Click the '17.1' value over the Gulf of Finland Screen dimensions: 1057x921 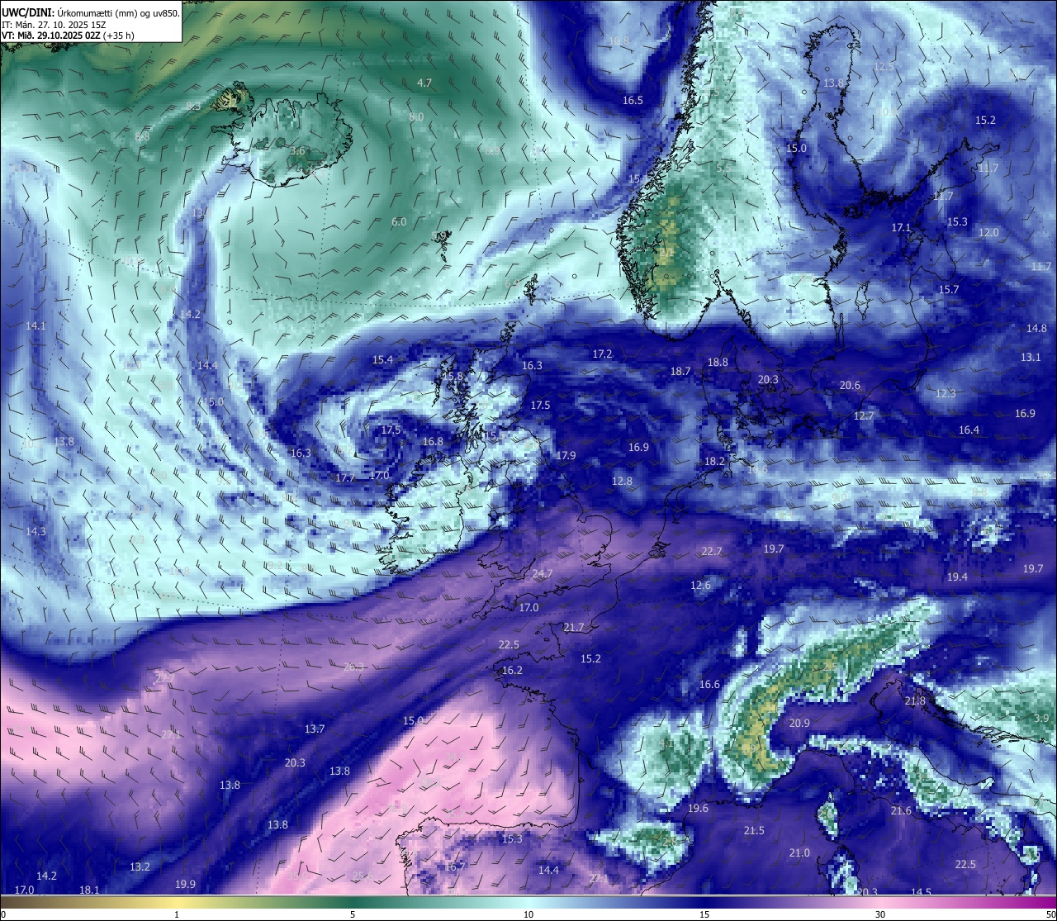(901, 227)
